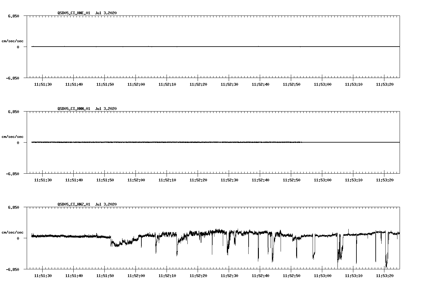Click 11:51:30 time label under HNE plot

pyautogui.click(x=43, y=84)
